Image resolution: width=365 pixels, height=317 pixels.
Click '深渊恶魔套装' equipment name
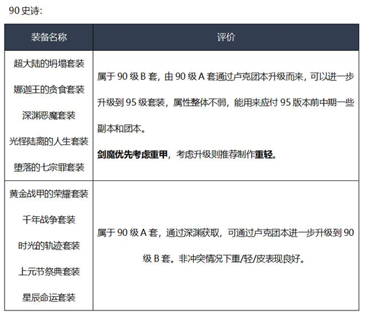(x=49, y=116)
